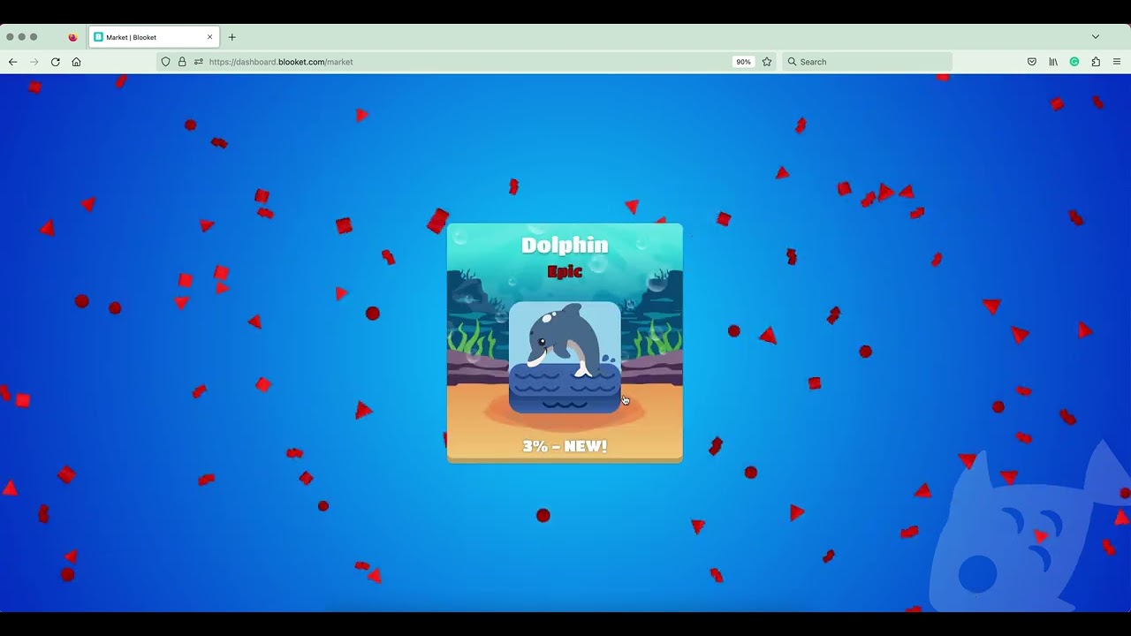Bookmark this page with the star
Image resolution: width=1131 pixels, height=636 pixels.
(767, 62)
